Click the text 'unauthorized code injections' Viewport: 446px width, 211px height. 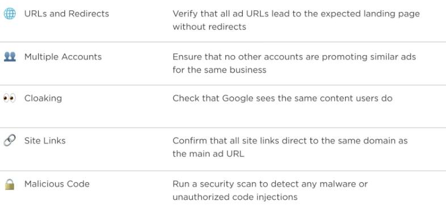coord(235,197)
